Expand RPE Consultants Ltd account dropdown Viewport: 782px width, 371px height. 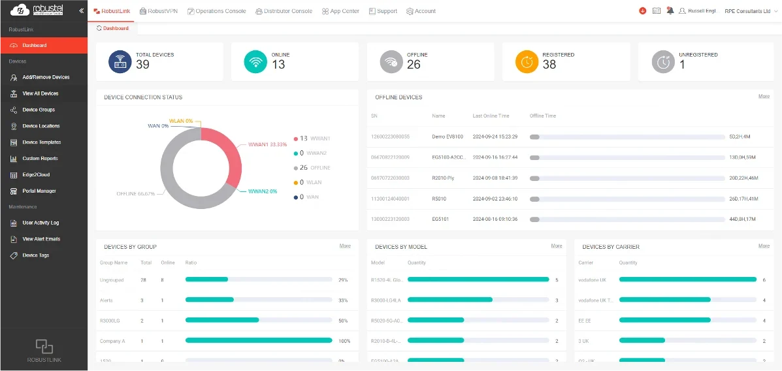point(751,11)
